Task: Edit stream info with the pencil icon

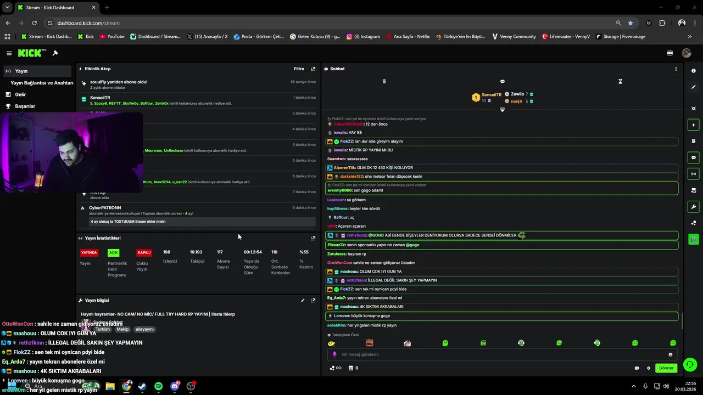Action: [302, 301]
